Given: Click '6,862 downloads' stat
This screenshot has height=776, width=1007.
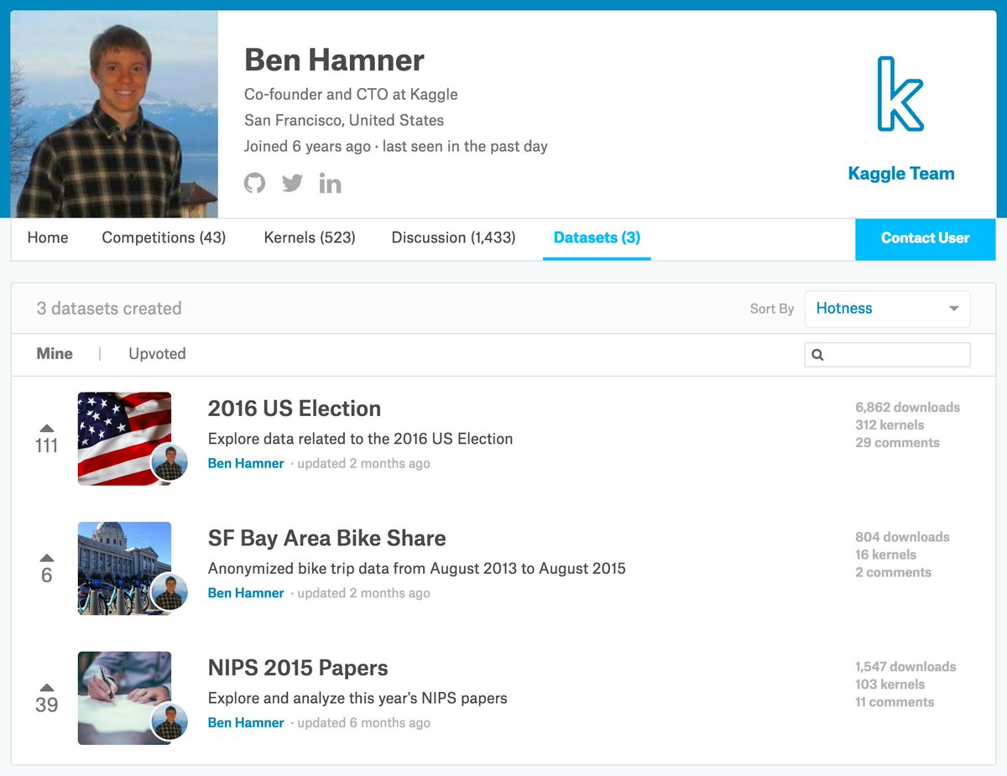Looking at the screenshot, I should click(907, 408).
